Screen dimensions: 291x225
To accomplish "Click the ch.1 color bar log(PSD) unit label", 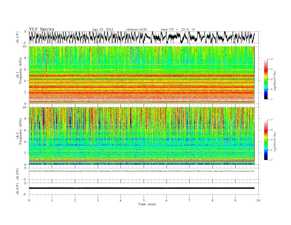I will pyautogui.click(x=275, y=81).
